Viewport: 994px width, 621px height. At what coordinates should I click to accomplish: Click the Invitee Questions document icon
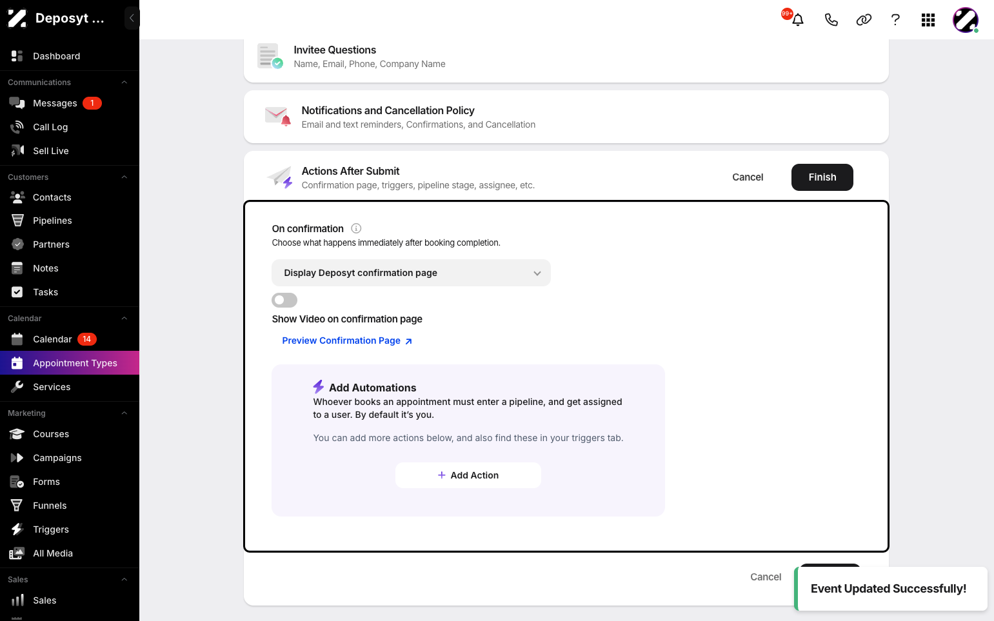point(270,56)
